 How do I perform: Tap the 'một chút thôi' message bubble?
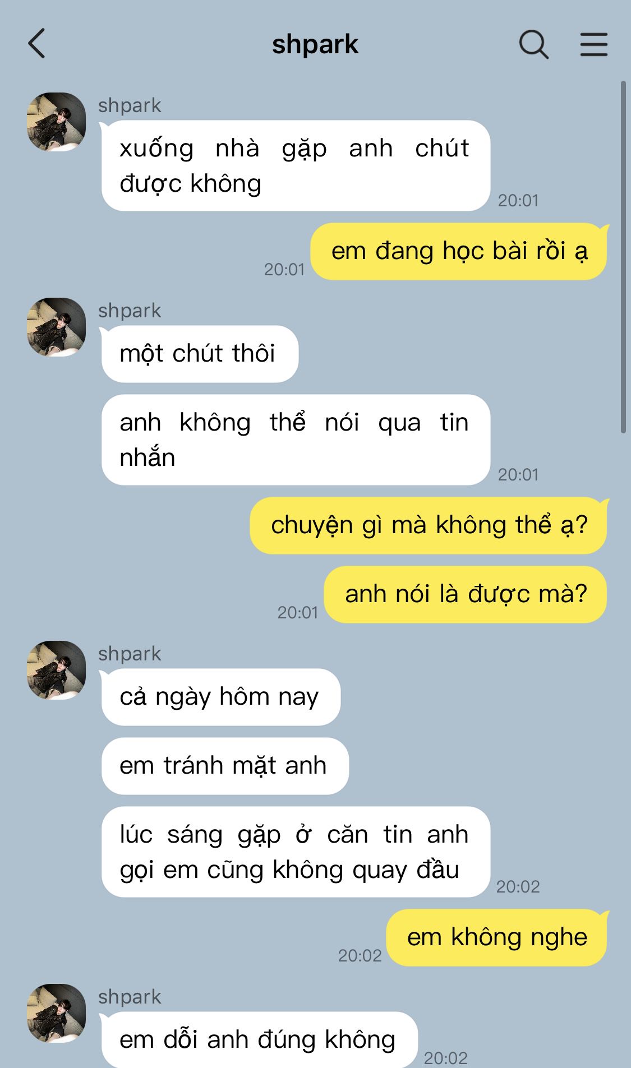pyautogui.click(x=199, y=354)
